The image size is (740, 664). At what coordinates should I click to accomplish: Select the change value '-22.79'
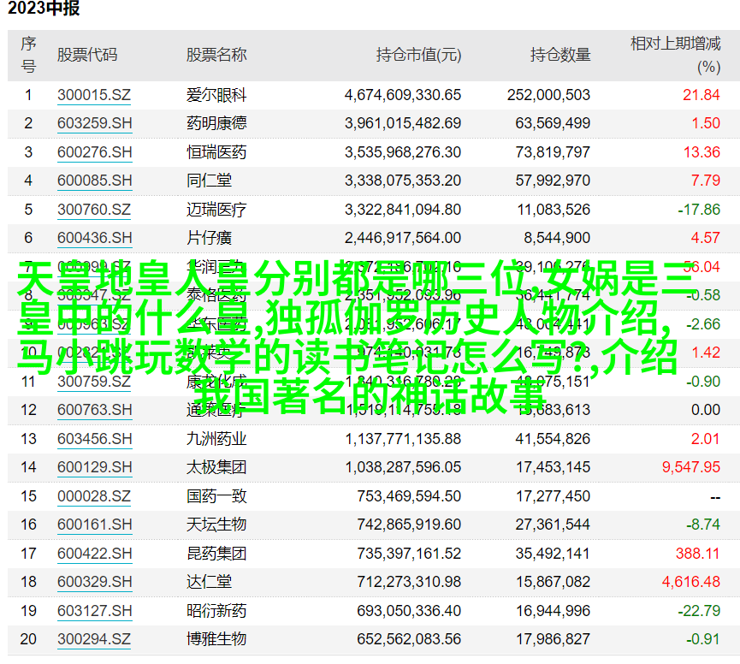click(699, 611)
